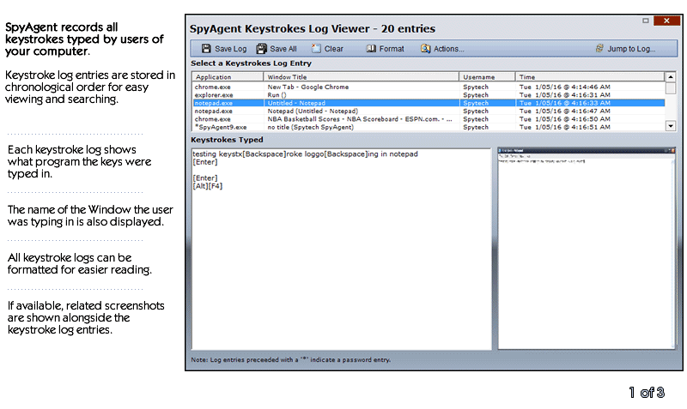Viewport: 687px width, 409px height.
Task: Click 'testing keystx[Backspace]roke' line
Action: 306,154
